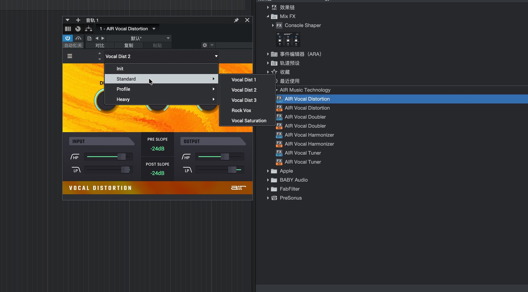Select Rock Vox preset
The height and width of the screenshot is (292, 528).
[x=241, y=110]
